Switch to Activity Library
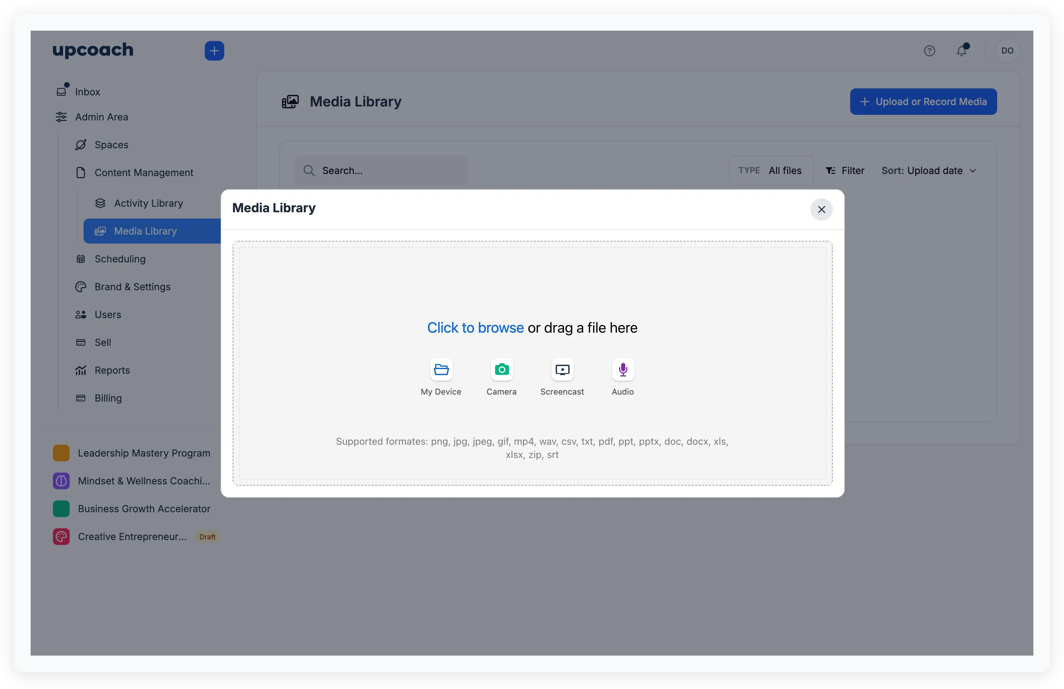The height and width of the screenshot is (689, 1064). 148,203
